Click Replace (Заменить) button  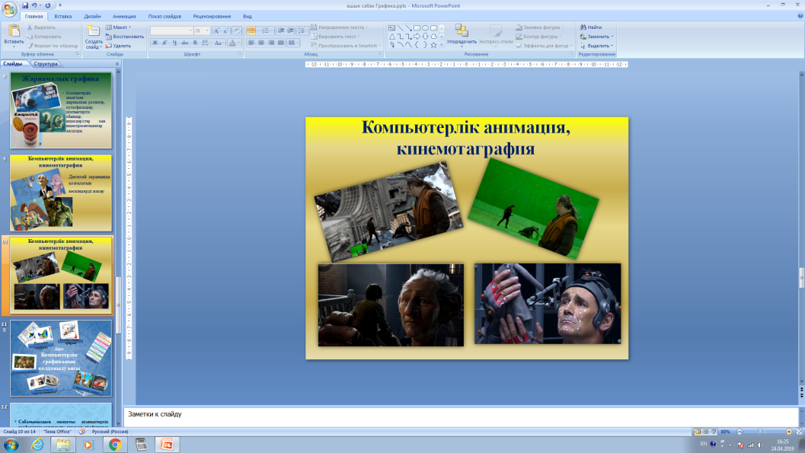[596, 37]
